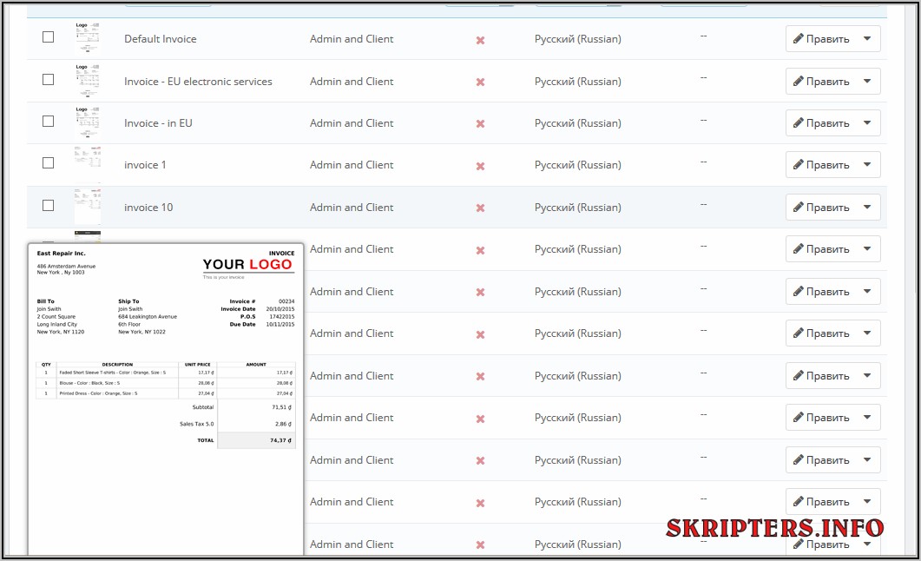Image resolution: width=921 pixels, height=561 pixels.
Task: Click the invoice 10 preview thumbnail
Action: coord(88,207)
